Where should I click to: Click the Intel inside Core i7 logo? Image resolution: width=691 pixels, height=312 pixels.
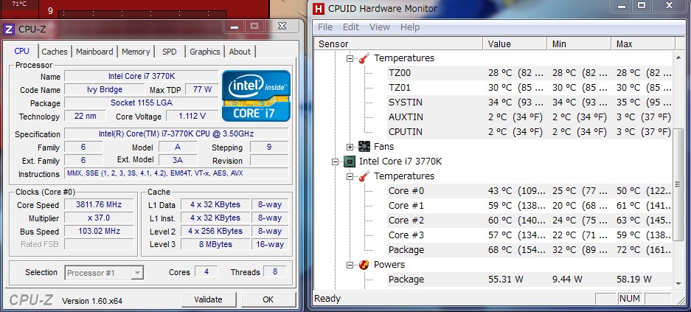pos(256,96)
